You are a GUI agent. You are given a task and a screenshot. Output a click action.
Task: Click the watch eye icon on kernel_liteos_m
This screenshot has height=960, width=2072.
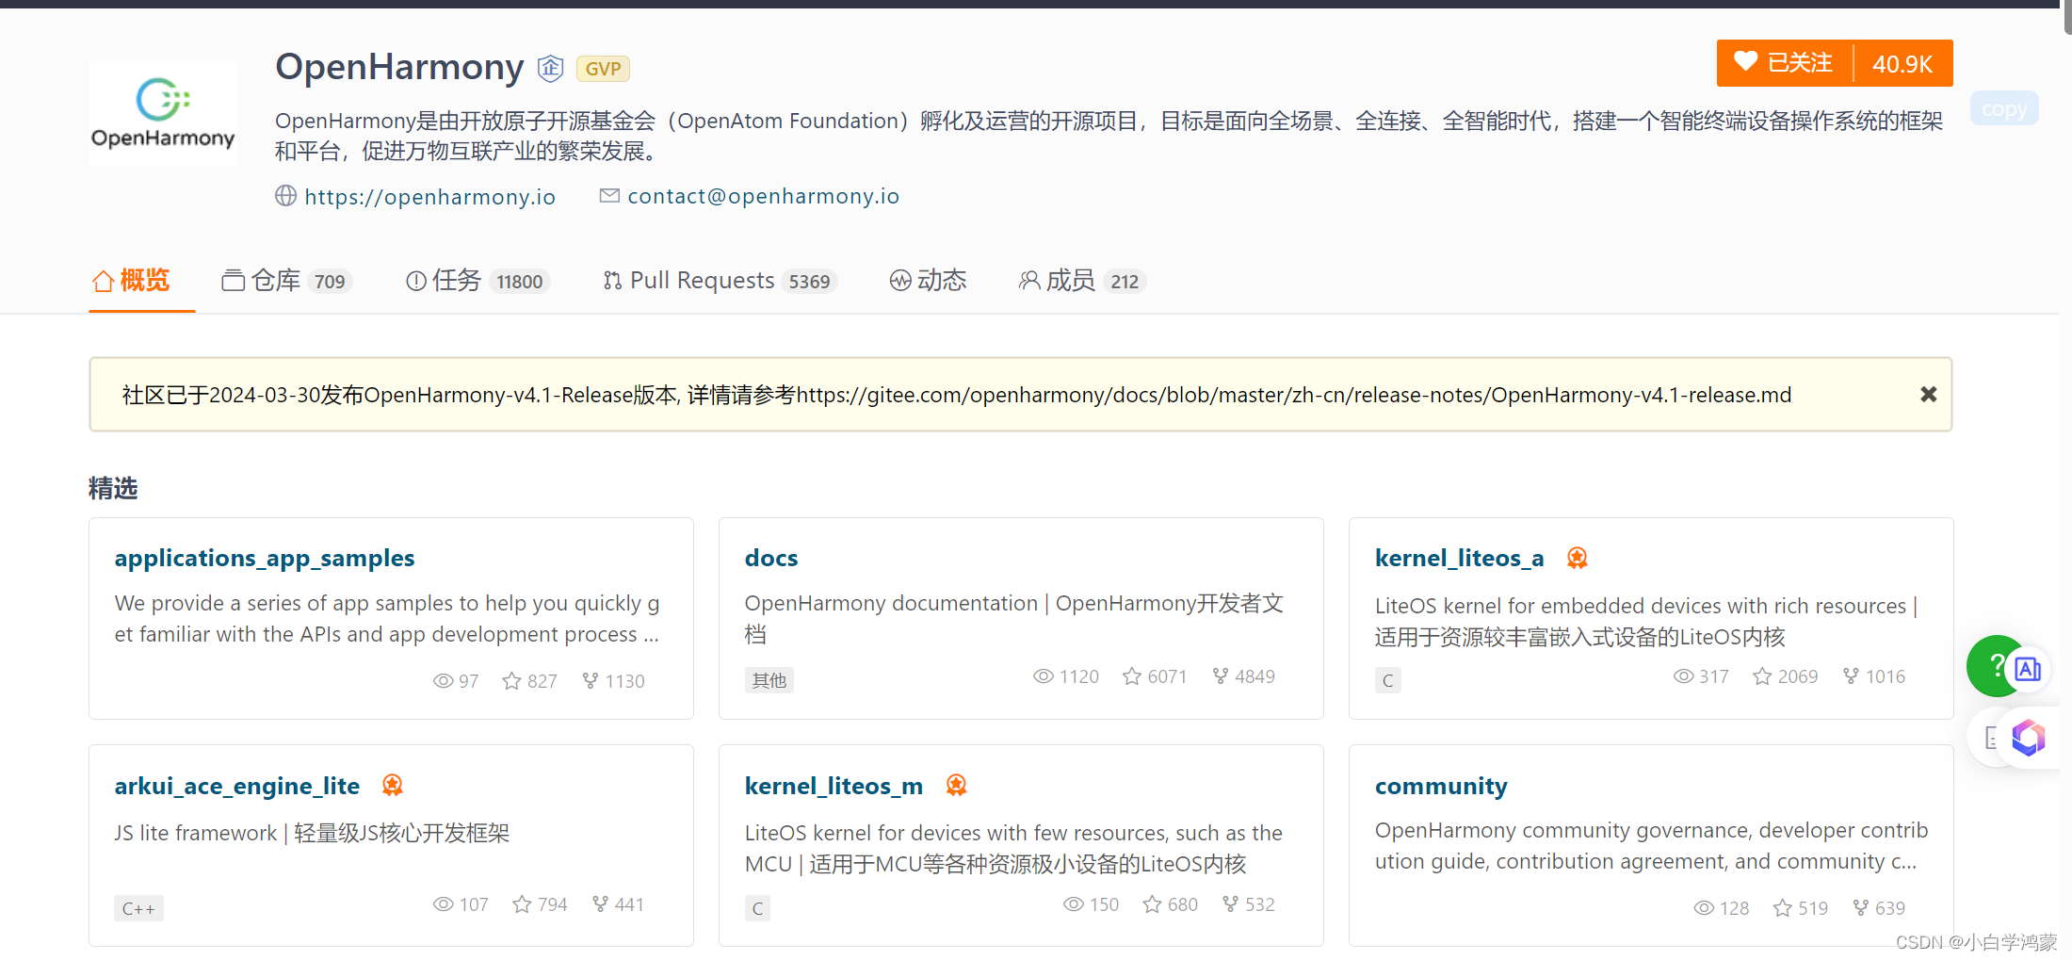(x=1074, y=904)
